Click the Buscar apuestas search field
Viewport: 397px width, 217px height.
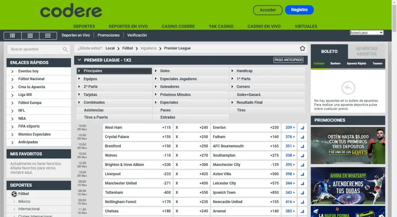tap(35, 50)
